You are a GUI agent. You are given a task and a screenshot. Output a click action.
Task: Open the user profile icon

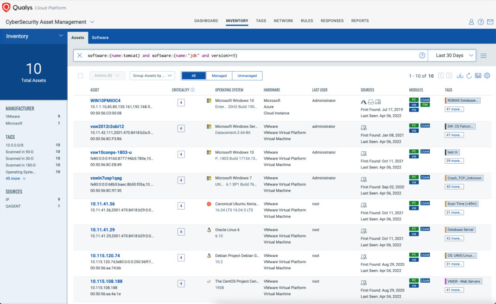point(471,22)
